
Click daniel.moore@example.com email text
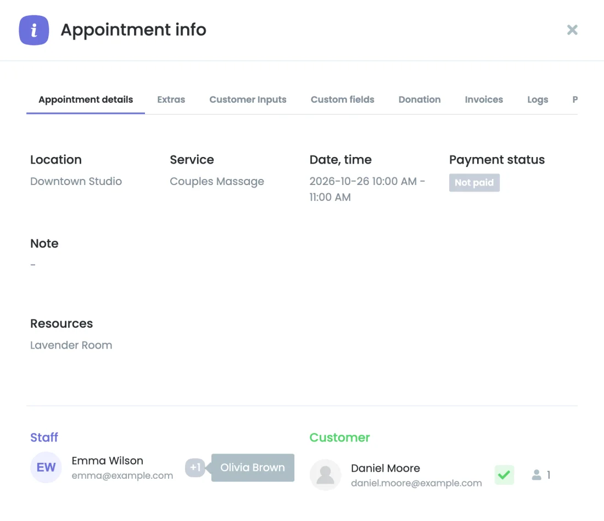[x=416, y=483]
